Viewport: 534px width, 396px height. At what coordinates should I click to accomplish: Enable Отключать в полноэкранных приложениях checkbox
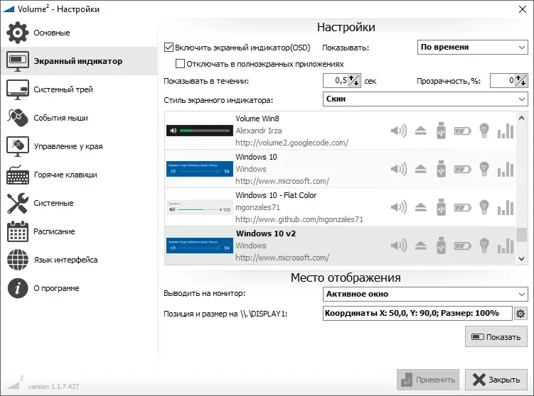(180, 64)
